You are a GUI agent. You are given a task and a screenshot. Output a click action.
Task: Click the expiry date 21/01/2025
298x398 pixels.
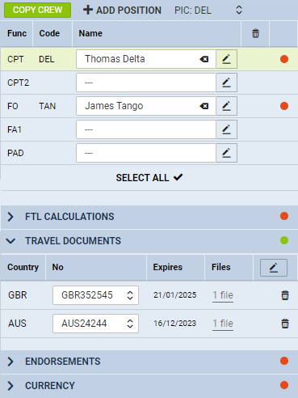[175, 295]
